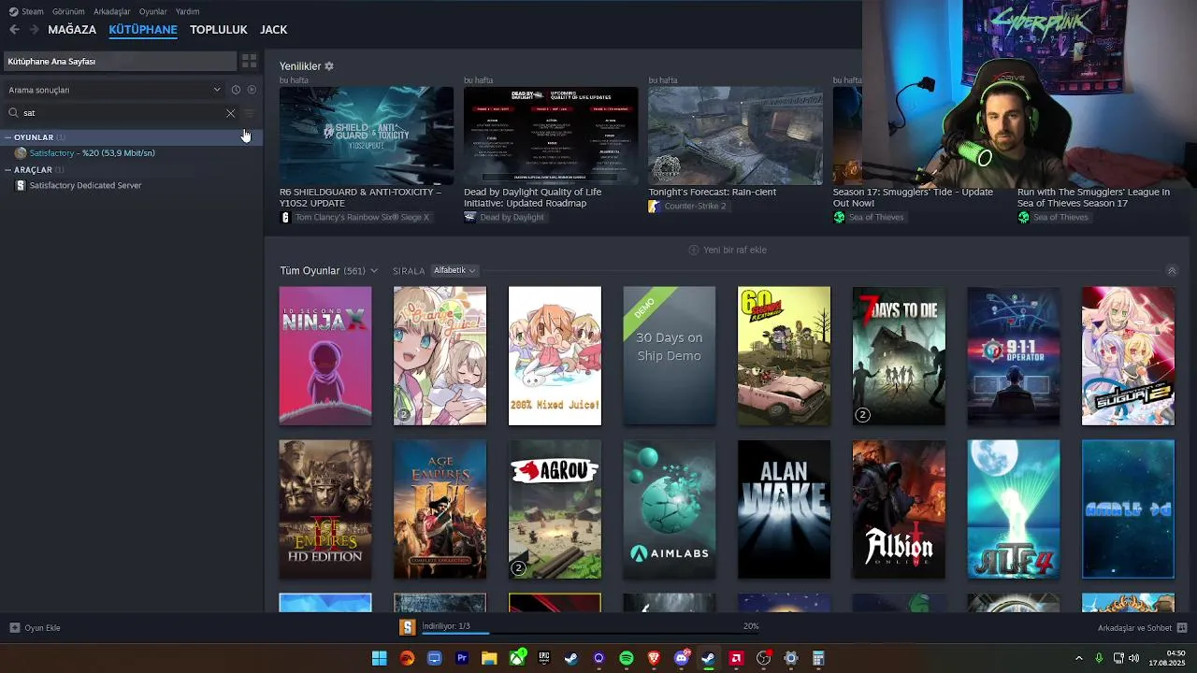
Task: Open Arkadaşlar ve Sohbet
Action: pyautogui.click(x=1142, y=628)
